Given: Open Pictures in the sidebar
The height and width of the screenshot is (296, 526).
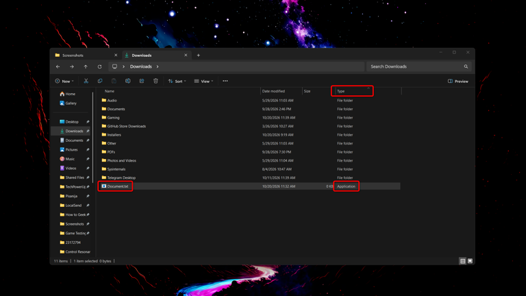Looking at the screenshot, I should pyautogui.click(x=71, y=149).
